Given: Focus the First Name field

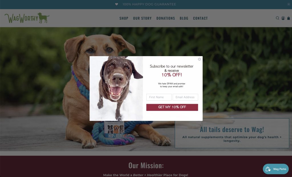Looking at the screenshot, I should (x=159, y=97).
